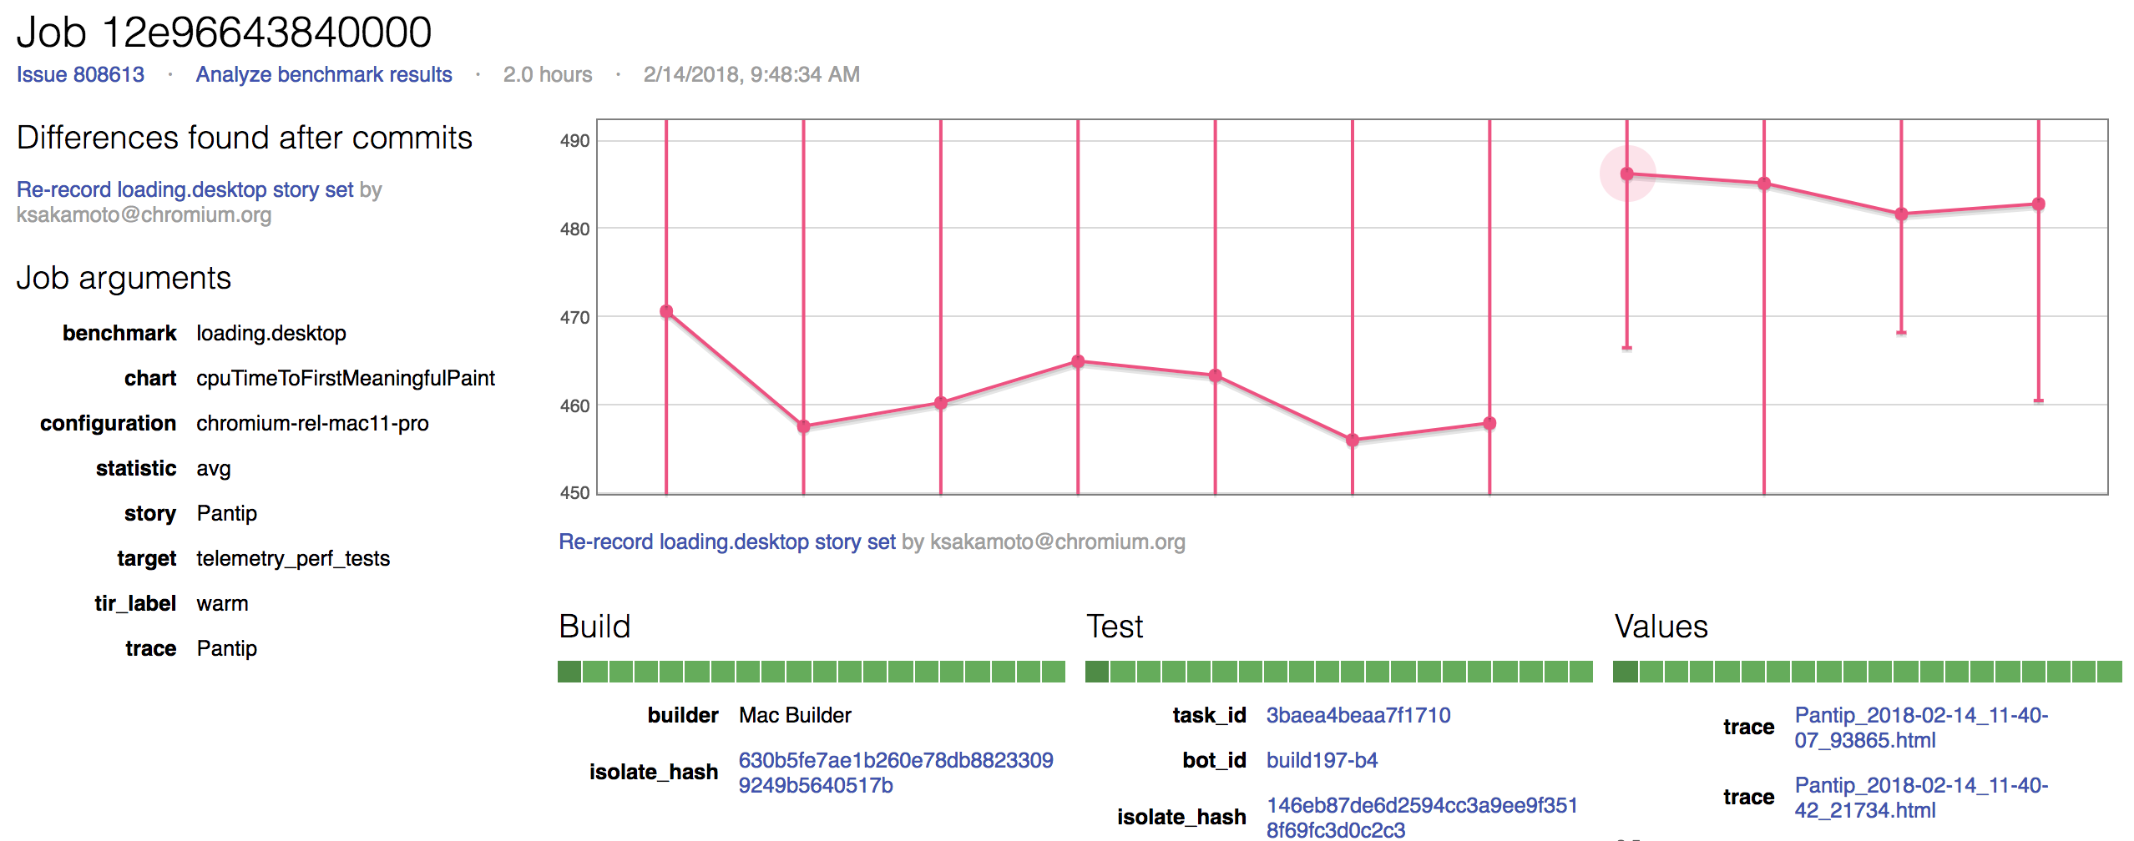Select the last data point on the chart
2134x841 pixels.
(2038, 204)
